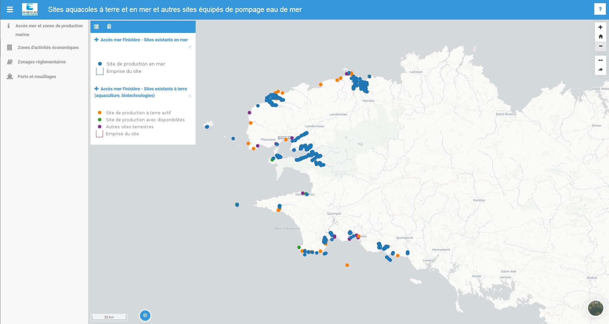
Task: Select 'Zonages réglementaires' in sidebar
Action: 41,62
